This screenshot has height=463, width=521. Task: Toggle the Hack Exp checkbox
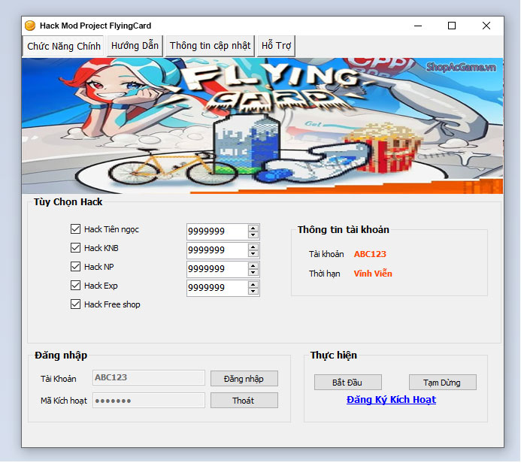75,286
